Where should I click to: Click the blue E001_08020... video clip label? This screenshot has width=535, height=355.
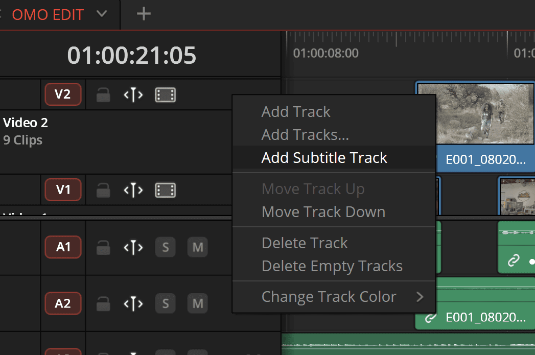click(x=485, y=159)
